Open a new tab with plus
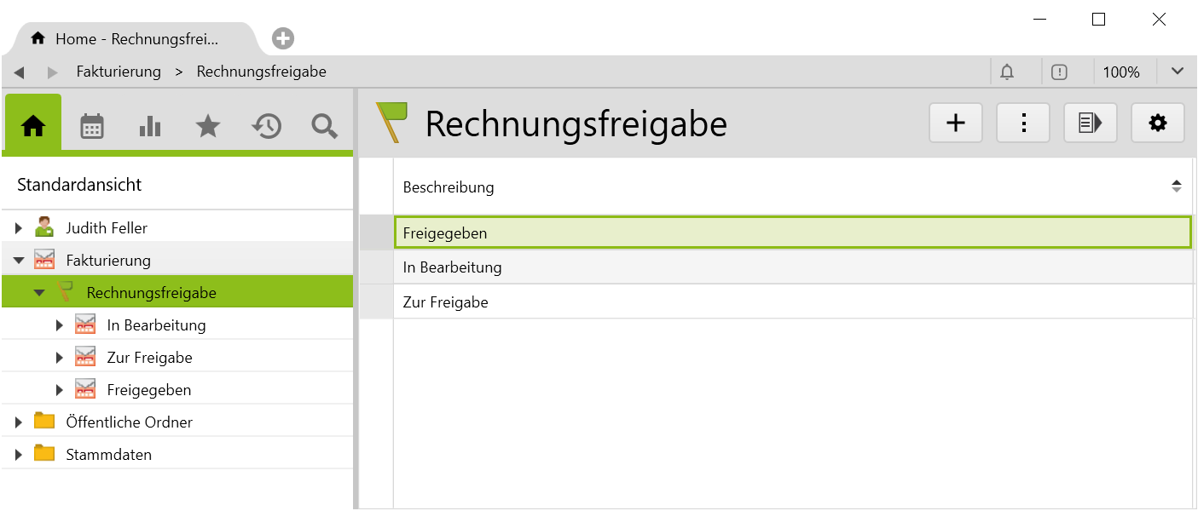The width and height of the screenshot is (1198, 511). coord(283,38)
